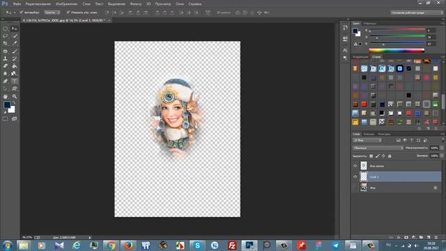Select the Rectangular Marquee tool
Viewport: 446px width, 251px height.
click(6, 29)
